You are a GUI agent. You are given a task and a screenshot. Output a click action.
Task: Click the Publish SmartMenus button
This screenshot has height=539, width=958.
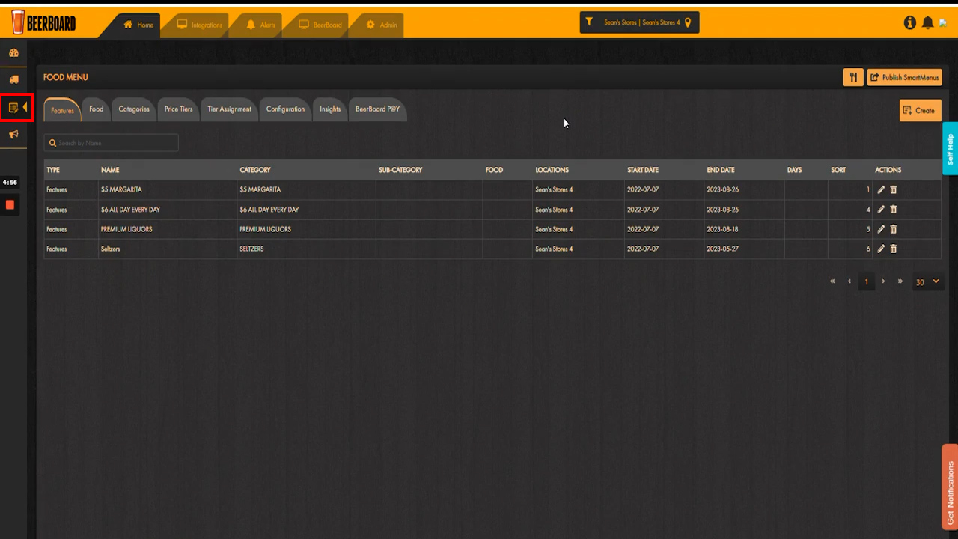click(x=904, y=77)
